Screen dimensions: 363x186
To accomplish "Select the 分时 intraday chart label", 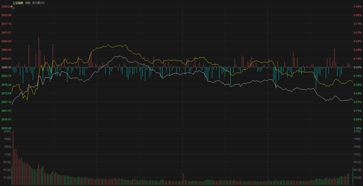I will coord(28,3).
